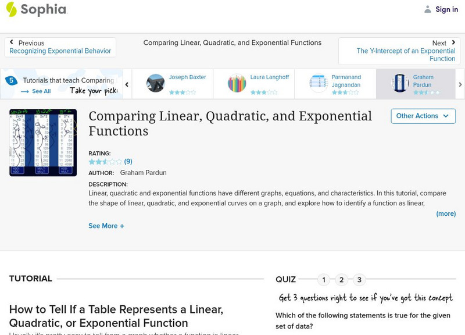Expand description with (more) link

(446, 213)
